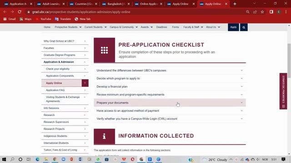Viewport: 291px width, 163px height.
Task: Expand Understand the differences between UBC's campuses
Action: tap(170, 71)
